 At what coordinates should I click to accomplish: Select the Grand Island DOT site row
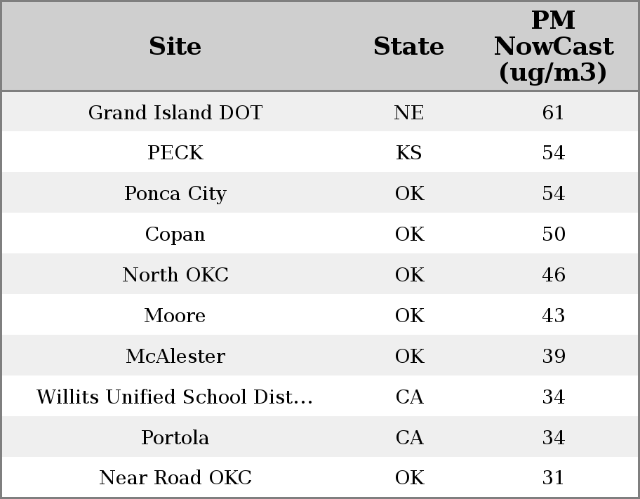pyautogui.click(x=175, y=112)
